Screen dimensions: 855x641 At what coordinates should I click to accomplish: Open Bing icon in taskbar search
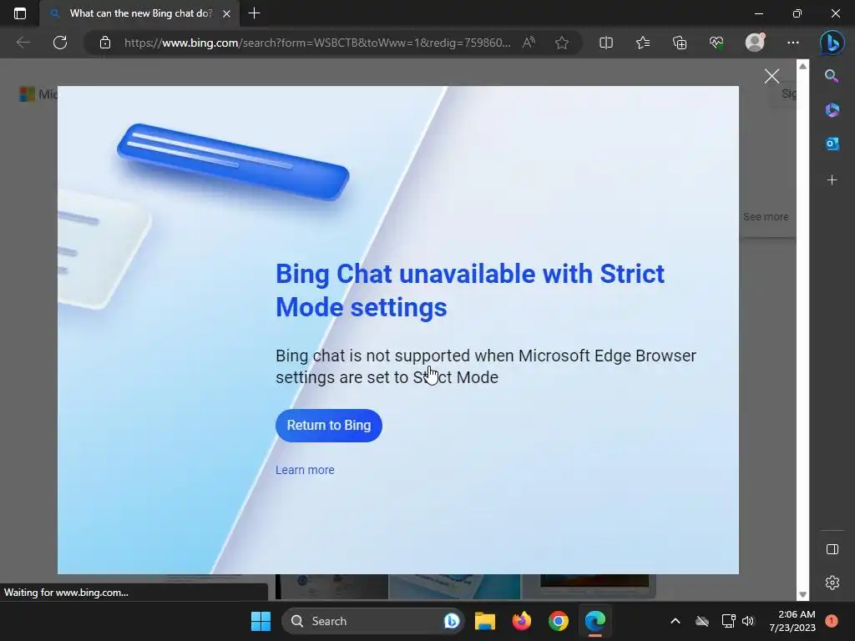(x=452, y=621)
